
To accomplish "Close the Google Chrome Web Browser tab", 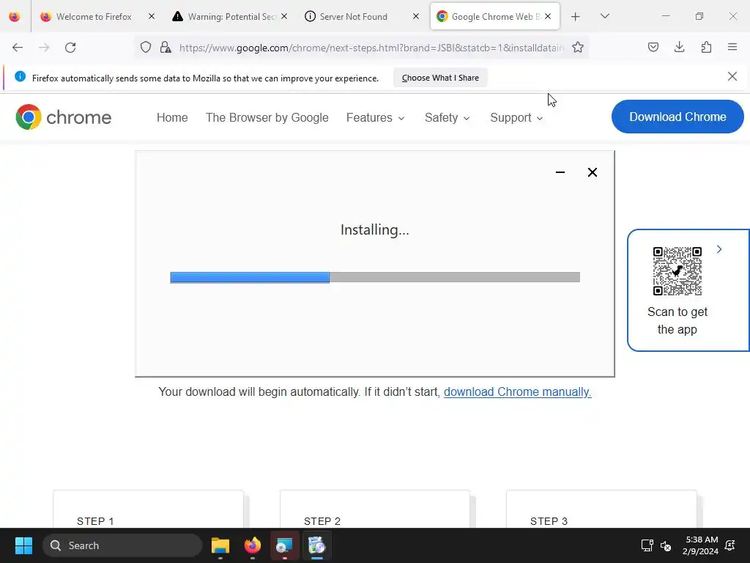I will pos(548,16).
